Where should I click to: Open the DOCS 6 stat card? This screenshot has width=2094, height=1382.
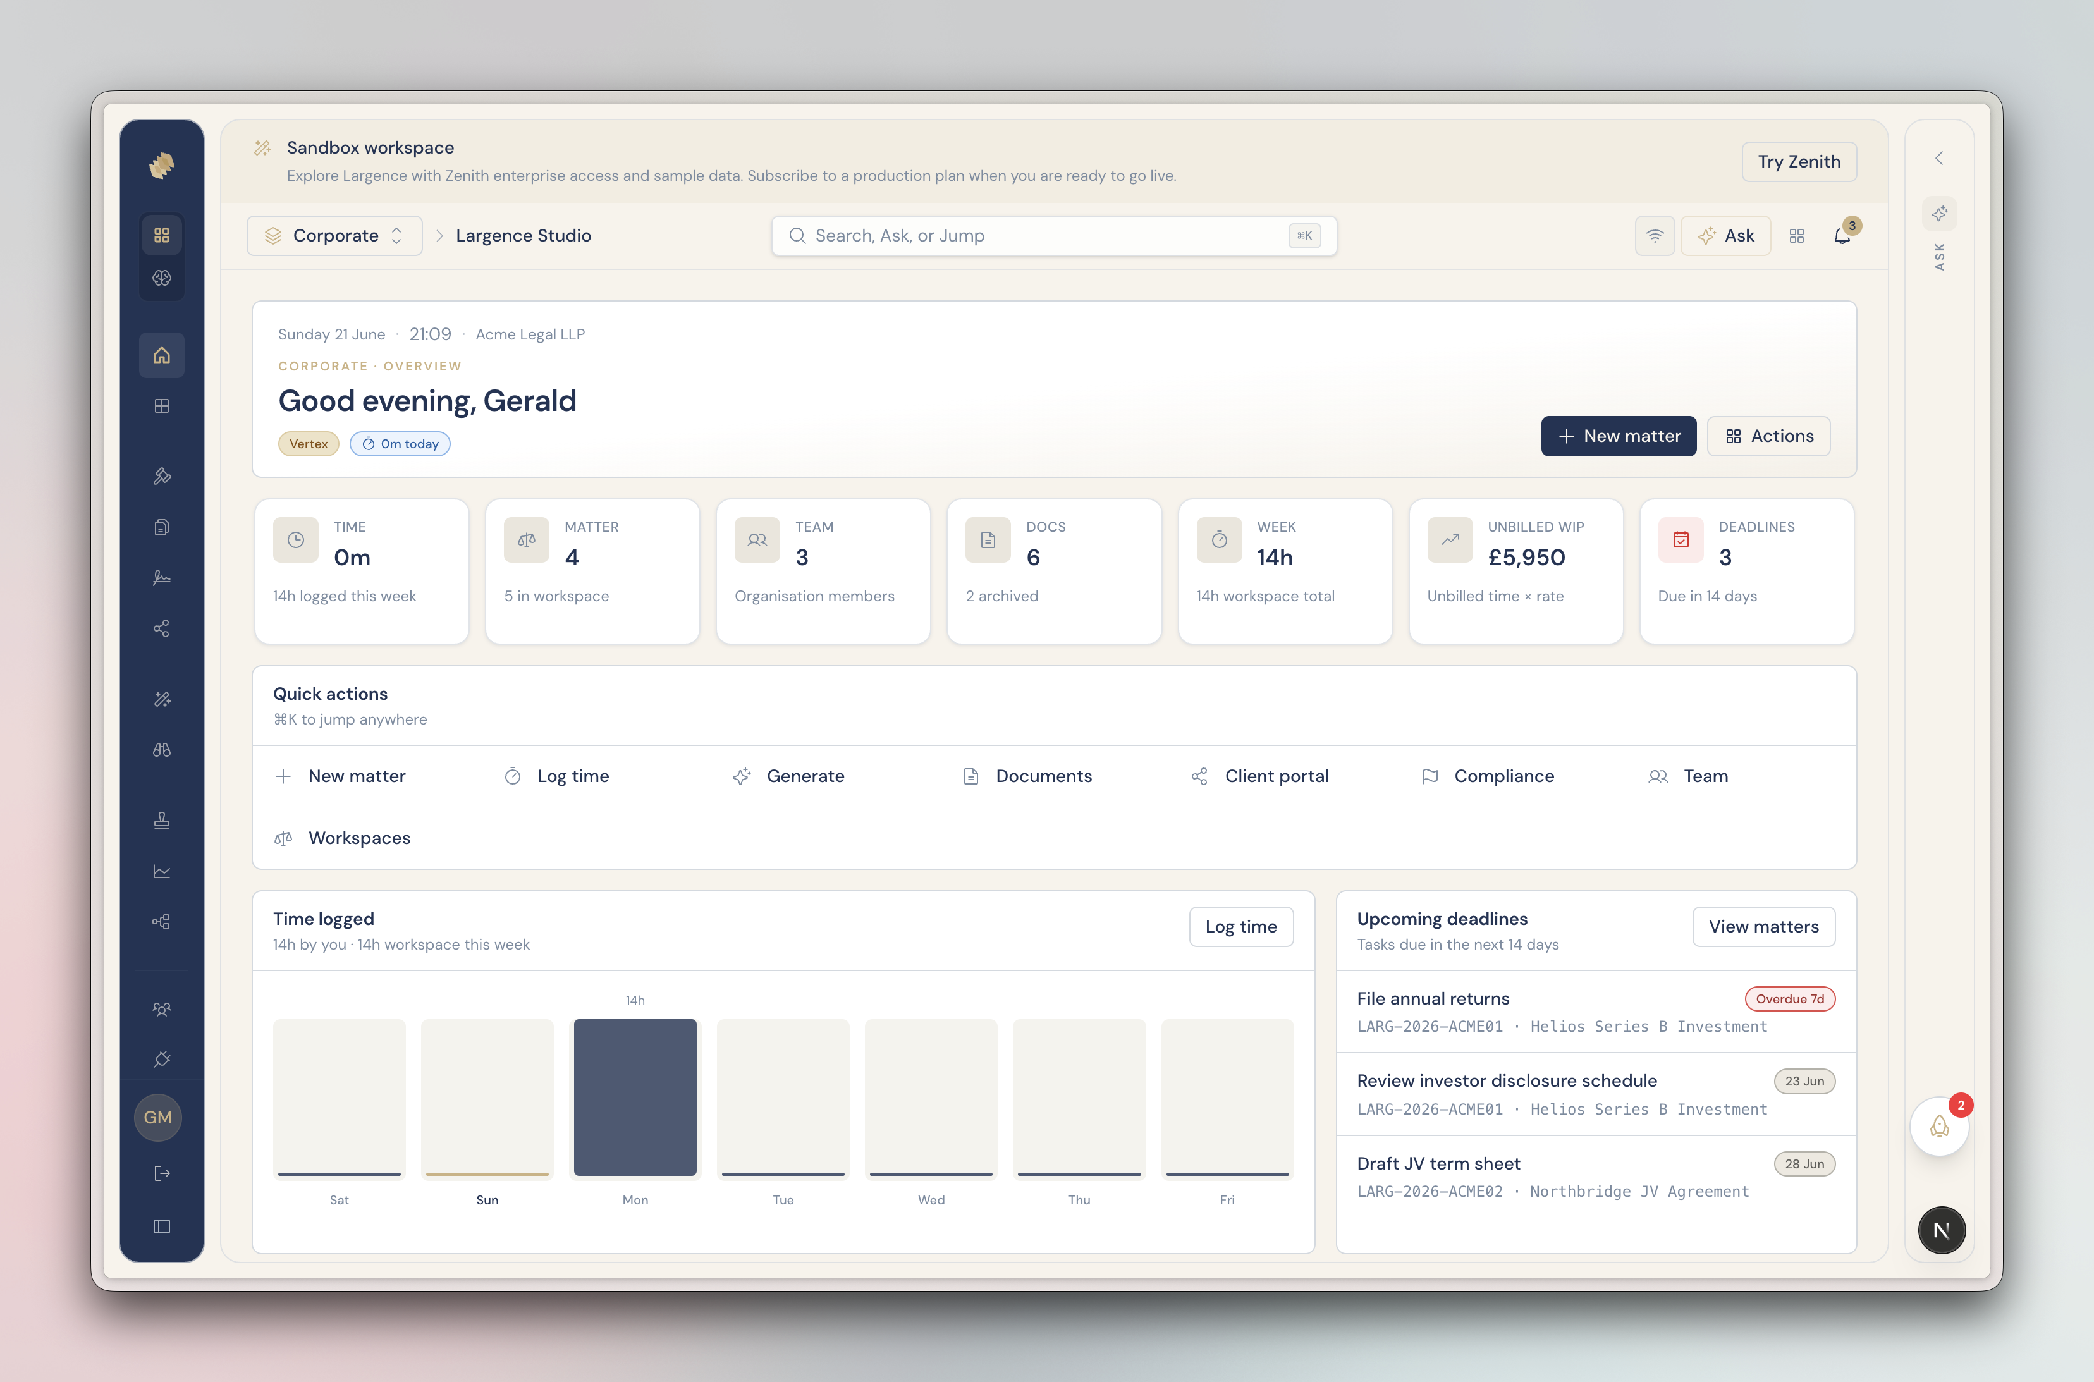pos(1054,571)
